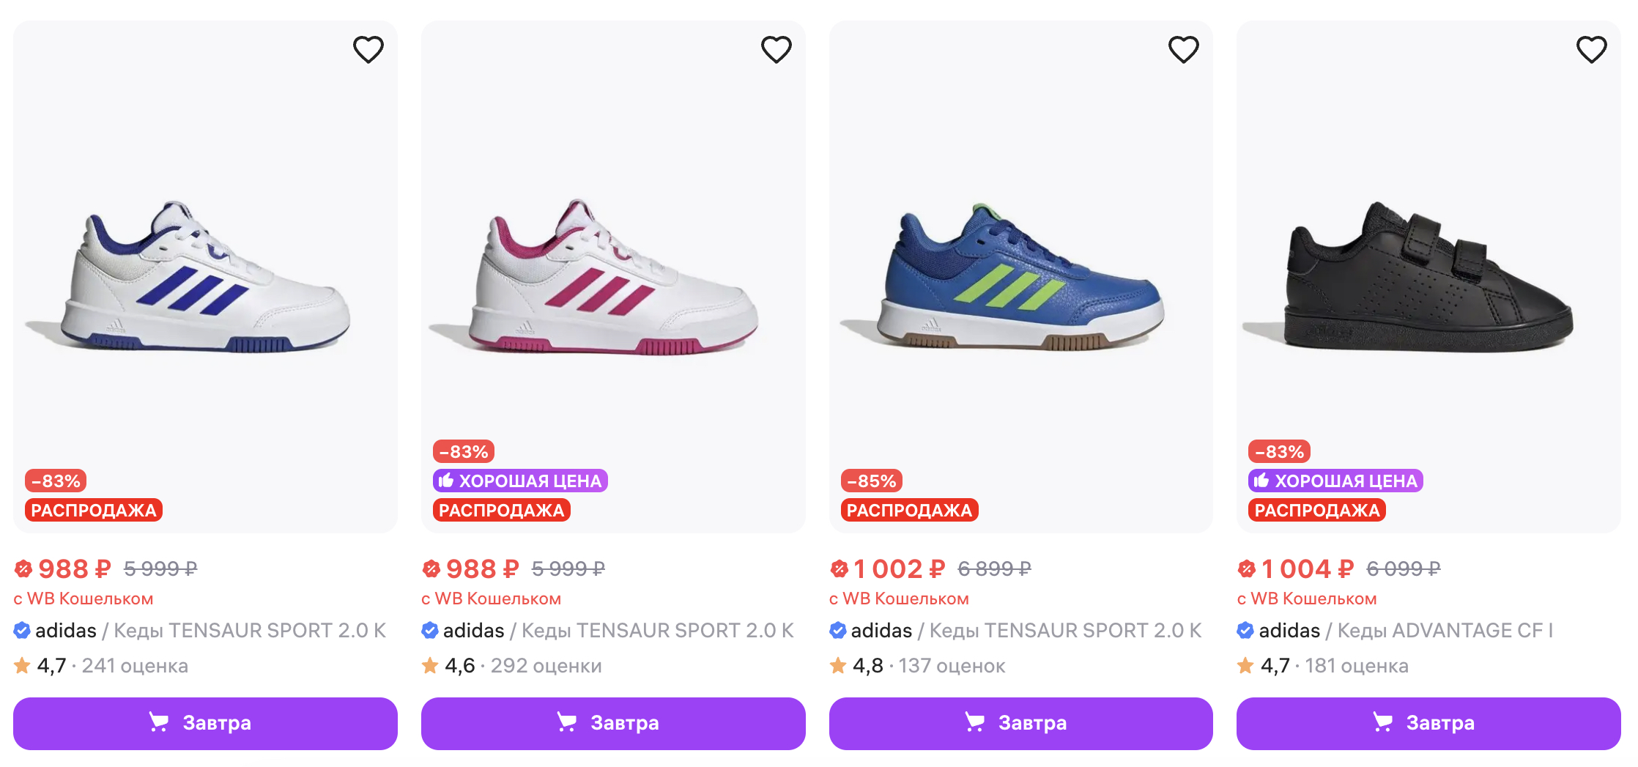
Task: View the blue sneaker with green stripes
Action: [1020, 278]
